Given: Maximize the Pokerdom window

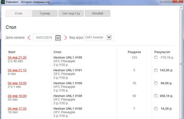Looking at the screenshot, I should 169,1.
